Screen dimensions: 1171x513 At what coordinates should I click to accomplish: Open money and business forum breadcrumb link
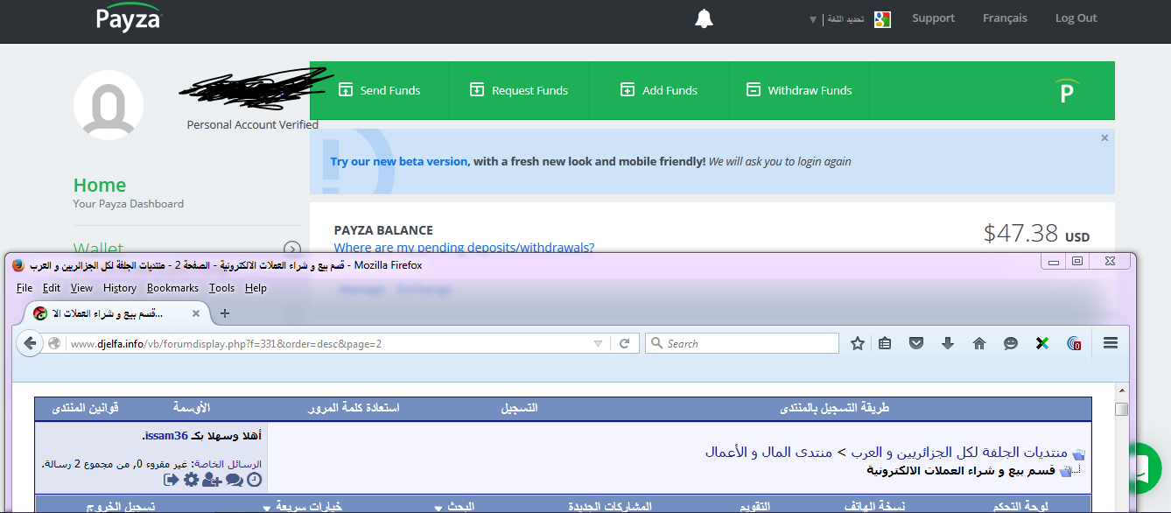point(770,453)
